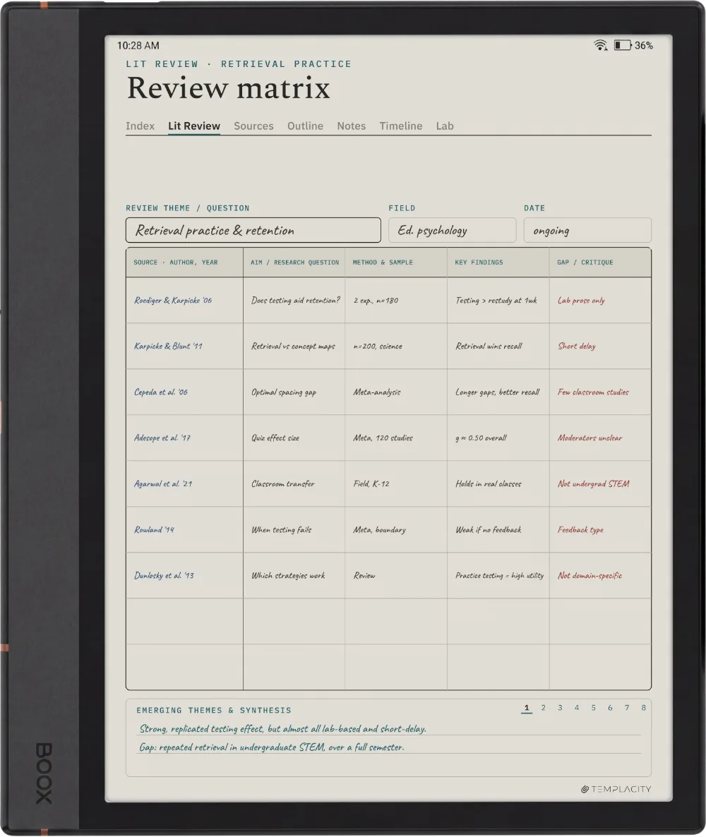Tap the Review theme field 'Retrieval practice & retention'
706x837 pixels.
point(253,230)
